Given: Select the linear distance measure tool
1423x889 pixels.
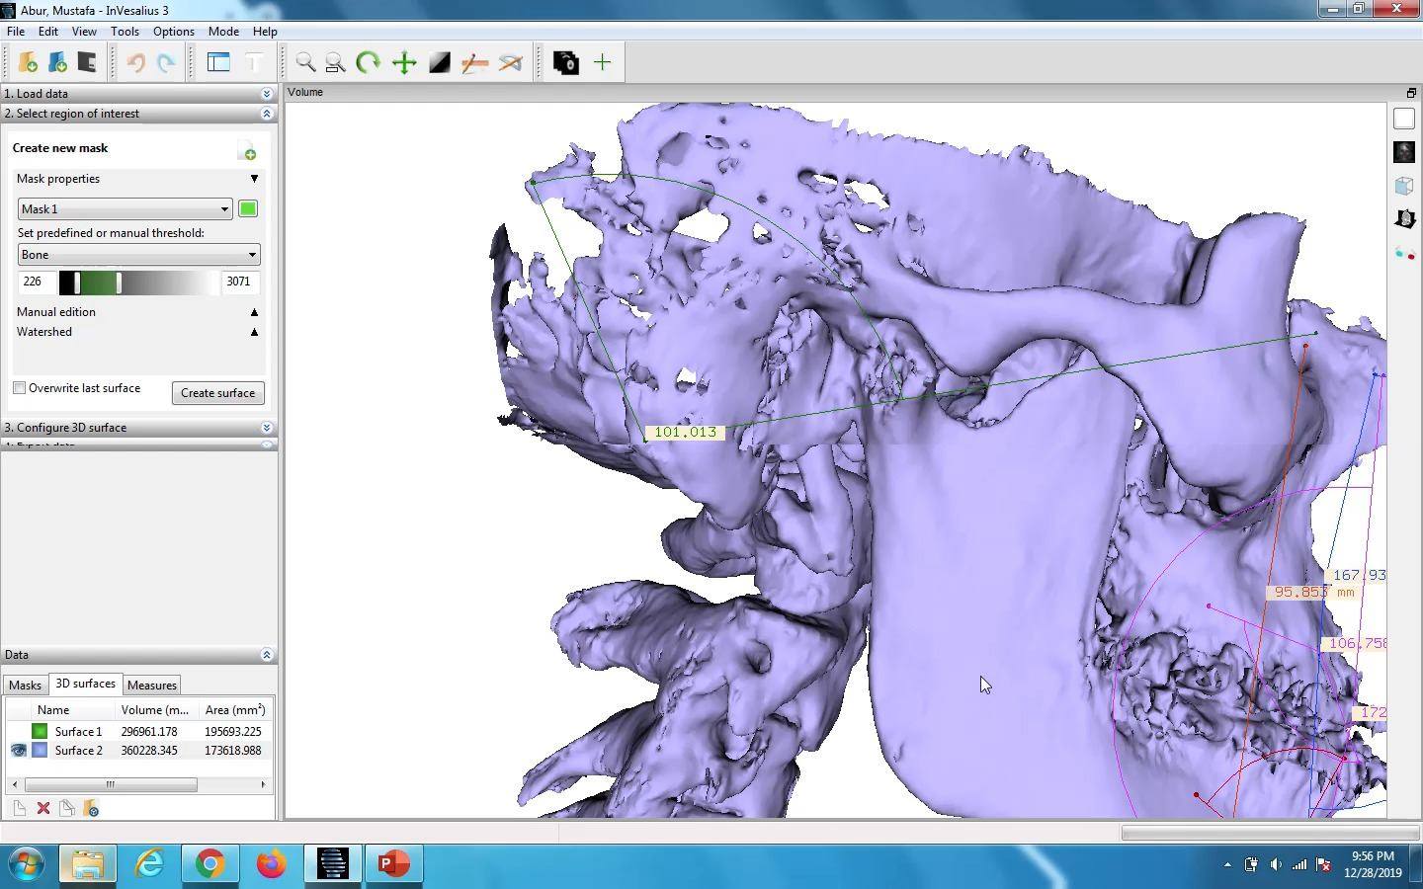Looking at the screenshot, I should [x=475, y=63].
